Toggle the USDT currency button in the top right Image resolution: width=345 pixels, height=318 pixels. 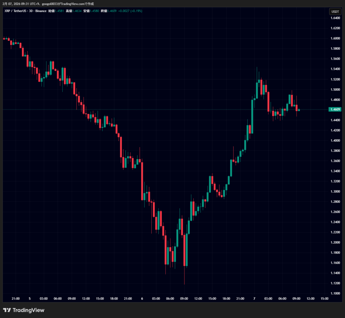[336, 11]
